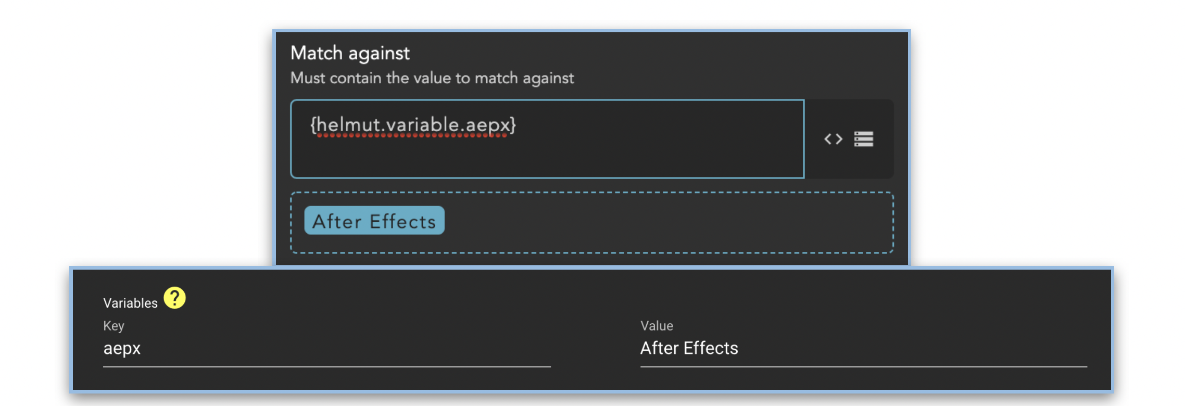
Task: Click the word 'Effects' in the Value field
Action: [711, 348]
